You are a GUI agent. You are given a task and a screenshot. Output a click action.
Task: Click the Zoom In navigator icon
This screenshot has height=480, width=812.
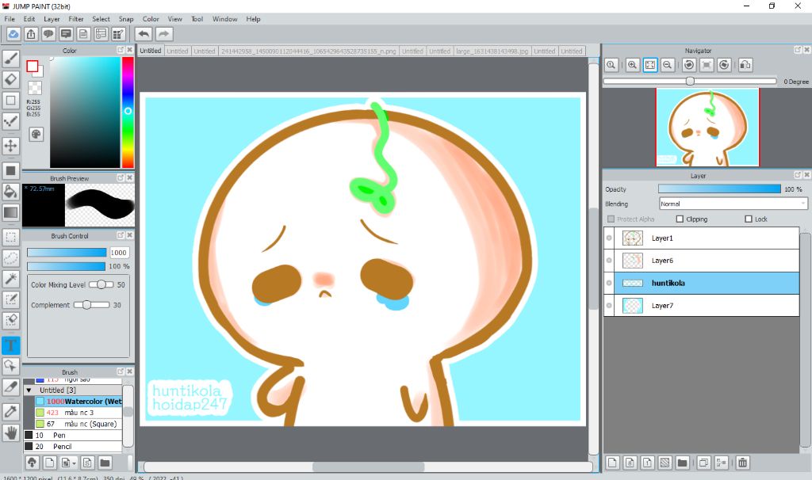(632, 65)
